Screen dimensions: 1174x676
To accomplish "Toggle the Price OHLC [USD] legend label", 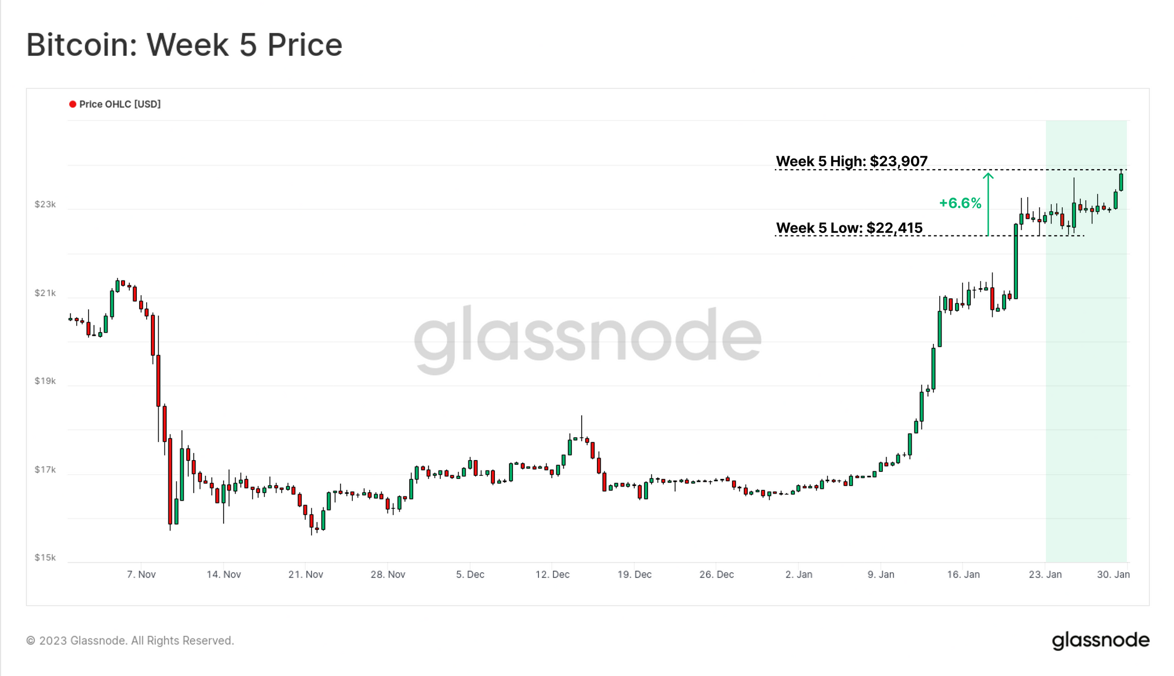I will [120, 104].
